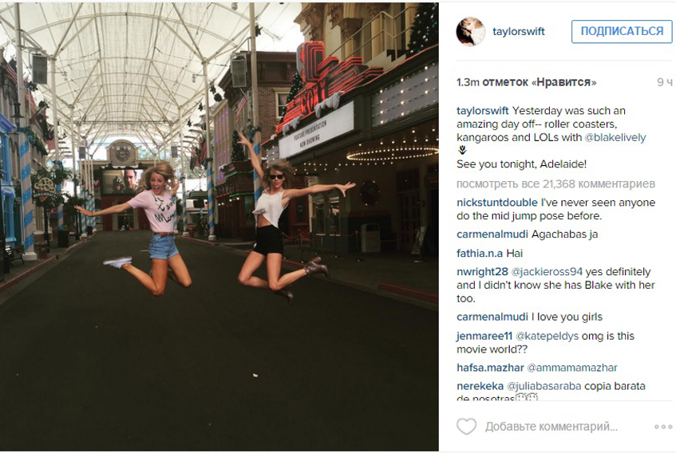Screen dimensions: 676x453
Task: Click the @ammamamazhar mention
Action: (572, 368)
